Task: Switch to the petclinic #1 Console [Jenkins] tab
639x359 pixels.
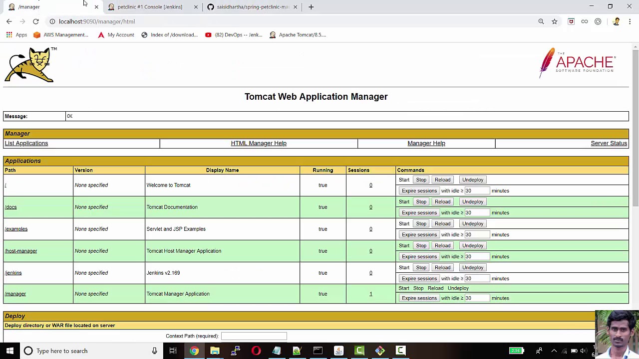Action: (x=150, y=7)
